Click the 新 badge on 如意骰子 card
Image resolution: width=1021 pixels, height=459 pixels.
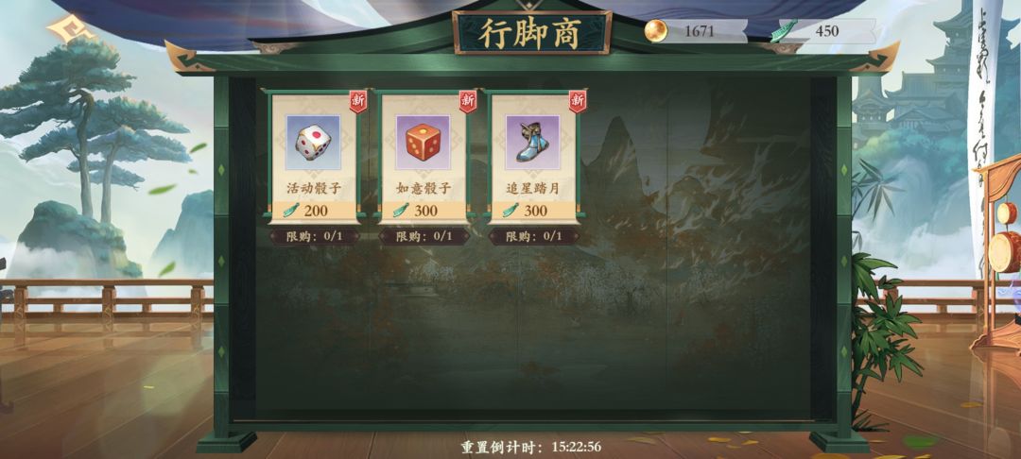click(468, 101)
